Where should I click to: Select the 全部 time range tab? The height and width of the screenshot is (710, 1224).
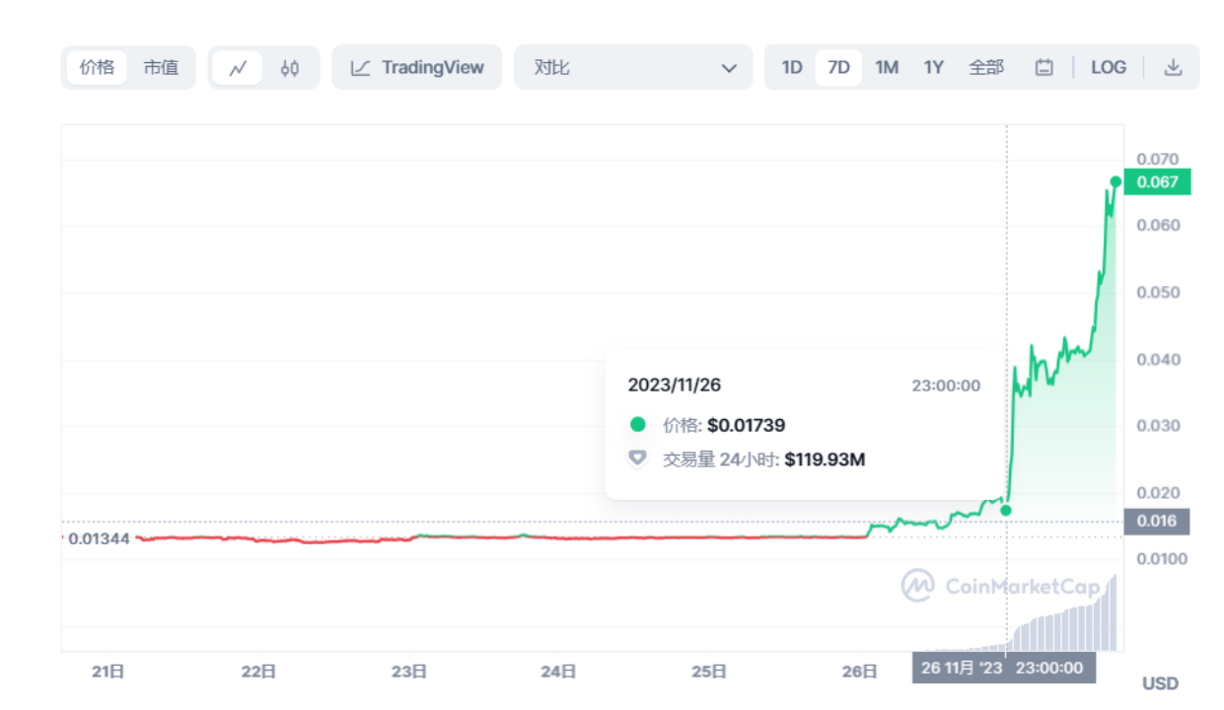pyautogui.click(x=985, y=66)
